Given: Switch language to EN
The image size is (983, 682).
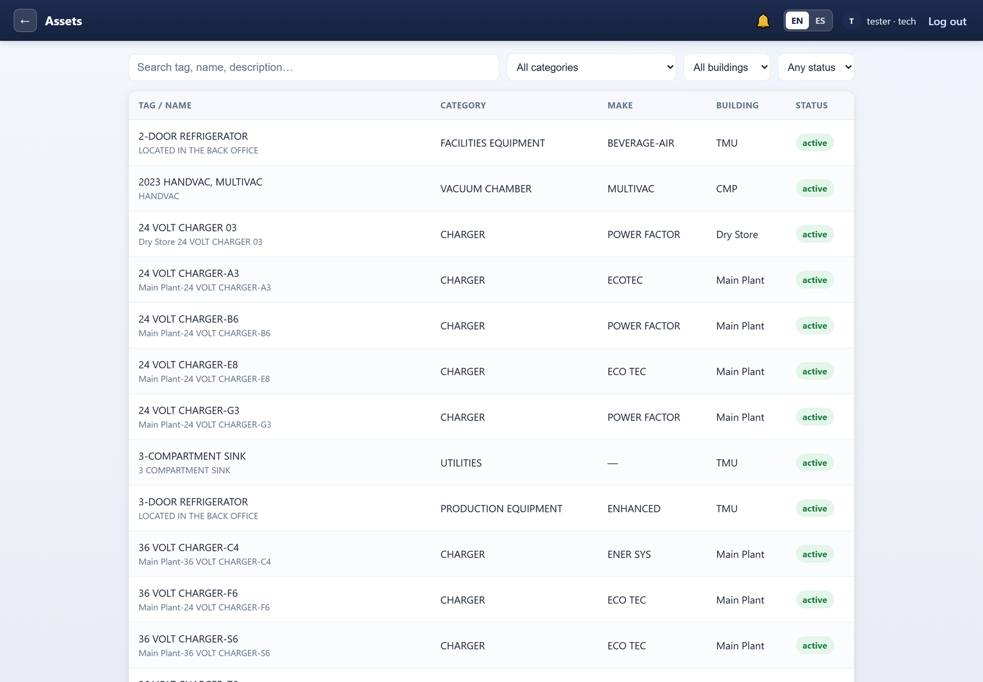Looking at the screenshot, I should click(x=797, y=21).
